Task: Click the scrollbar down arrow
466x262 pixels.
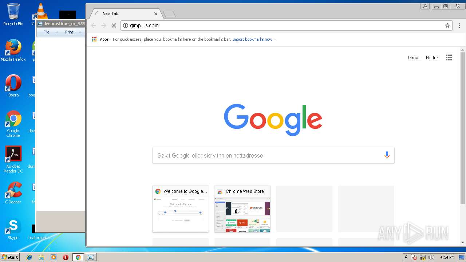Action: [463, 242]
